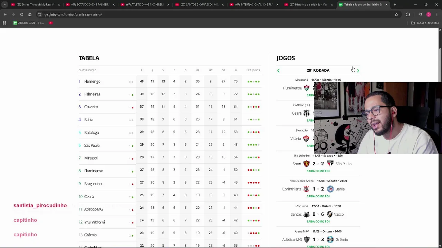This screenshot has width=442, height=248.
Task: Open the Chrome three-dot menu
Action: [x=437, y=14]
